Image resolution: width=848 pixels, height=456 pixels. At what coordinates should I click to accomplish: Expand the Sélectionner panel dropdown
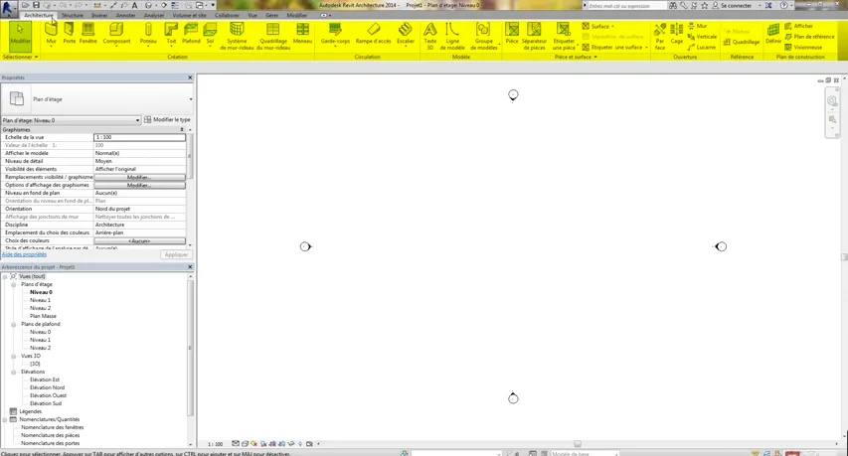[x=21, y=57]
